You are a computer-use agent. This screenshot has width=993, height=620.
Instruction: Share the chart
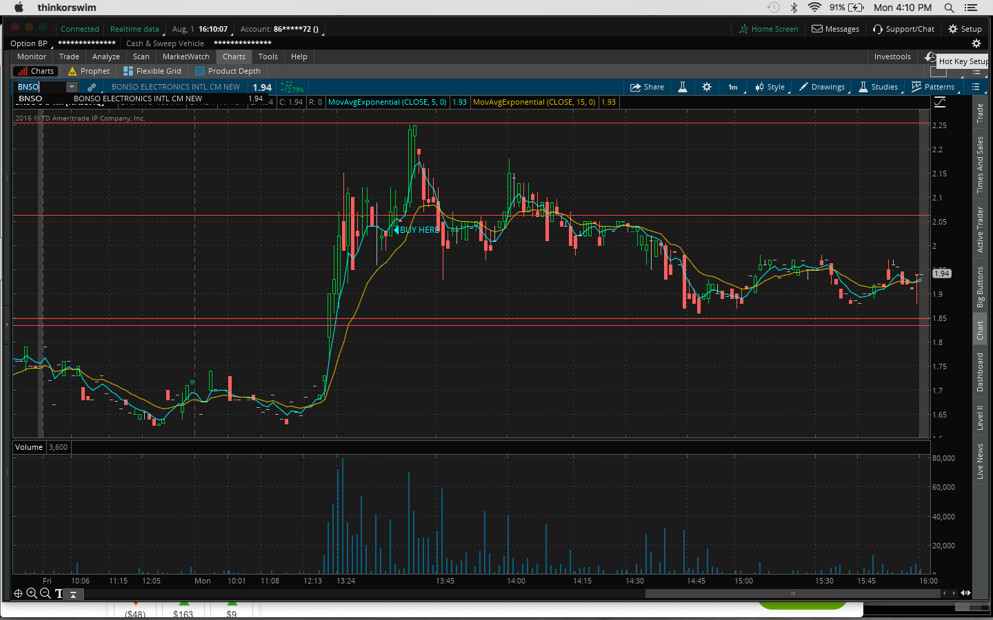(x=647, y=87)
